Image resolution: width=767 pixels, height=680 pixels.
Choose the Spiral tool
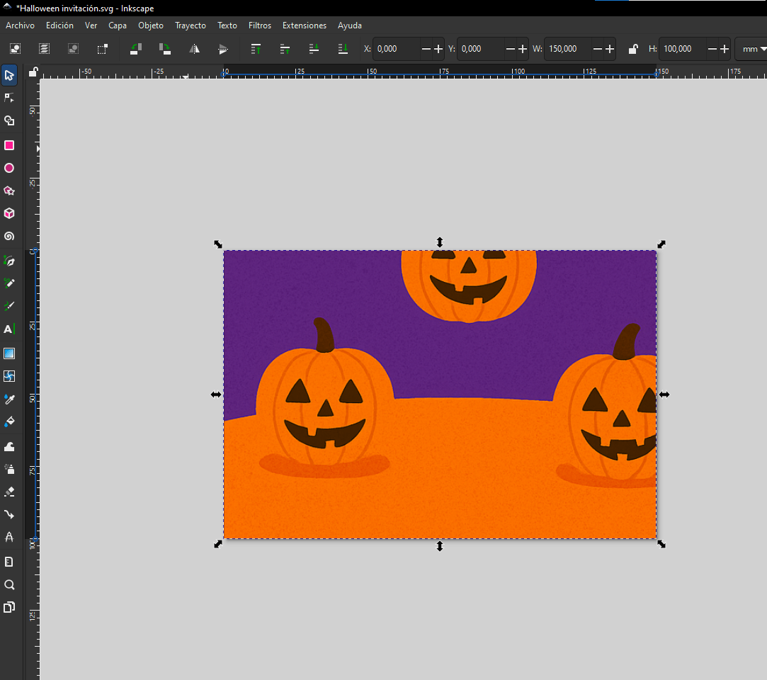pos(9,237)
